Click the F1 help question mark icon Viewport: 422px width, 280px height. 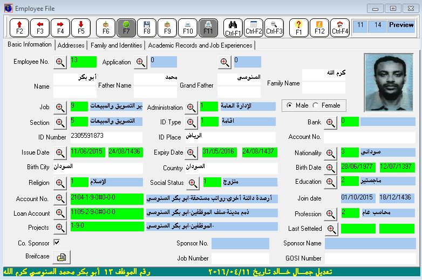(299, 27)
